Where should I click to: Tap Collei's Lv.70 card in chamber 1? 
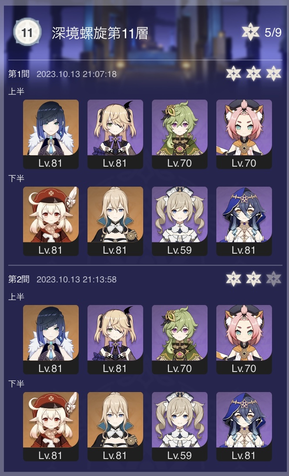[179, 134]
